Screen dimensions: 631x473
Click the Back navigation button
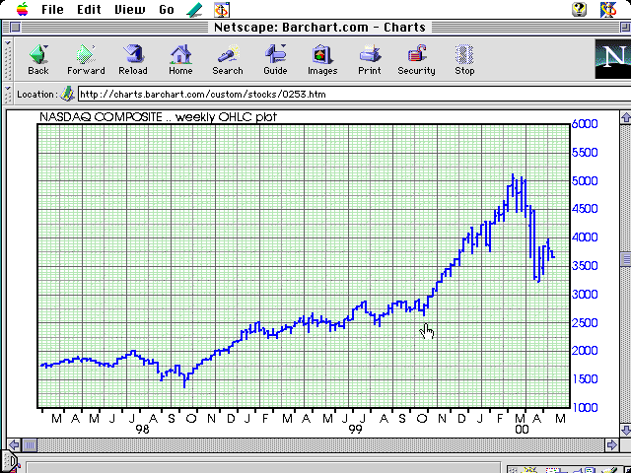click(38, 59)
